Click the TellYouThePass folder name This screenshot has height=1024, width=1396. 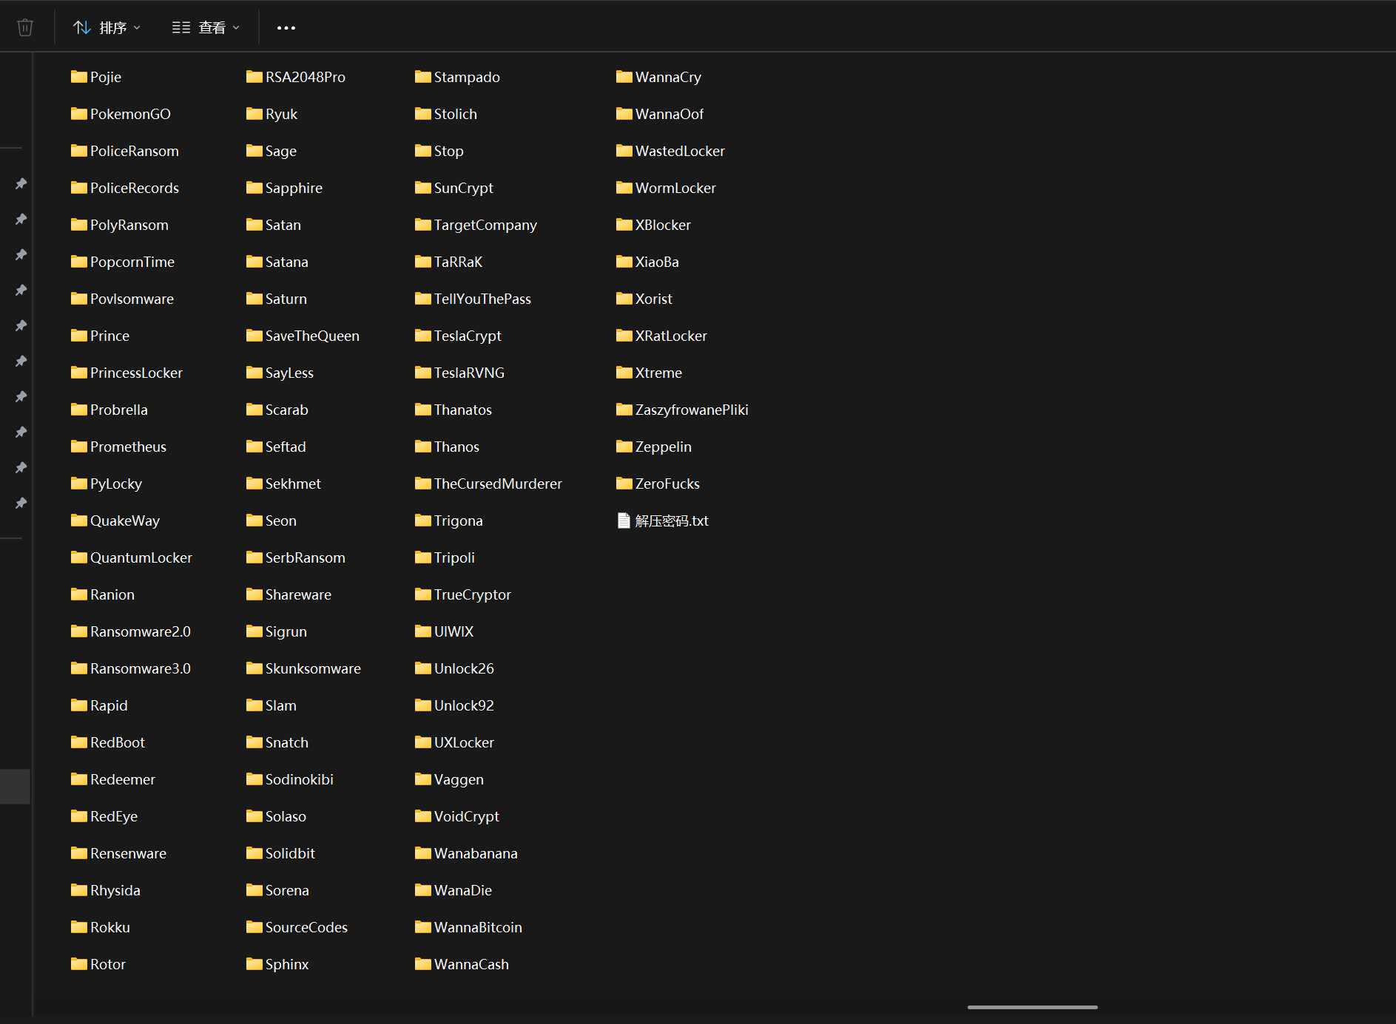pos(482,299)
